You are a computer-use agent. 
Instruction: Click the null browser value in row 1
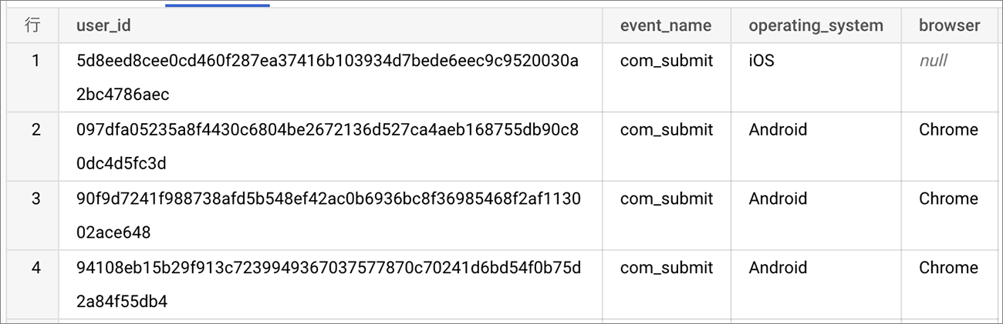point(933,60)
